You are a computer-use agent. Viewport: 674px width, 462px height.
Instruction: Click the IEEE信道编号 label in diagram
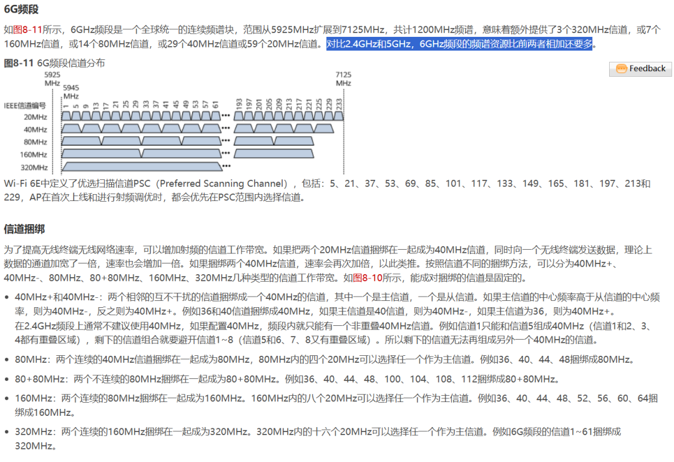click(x=25, y=106)
